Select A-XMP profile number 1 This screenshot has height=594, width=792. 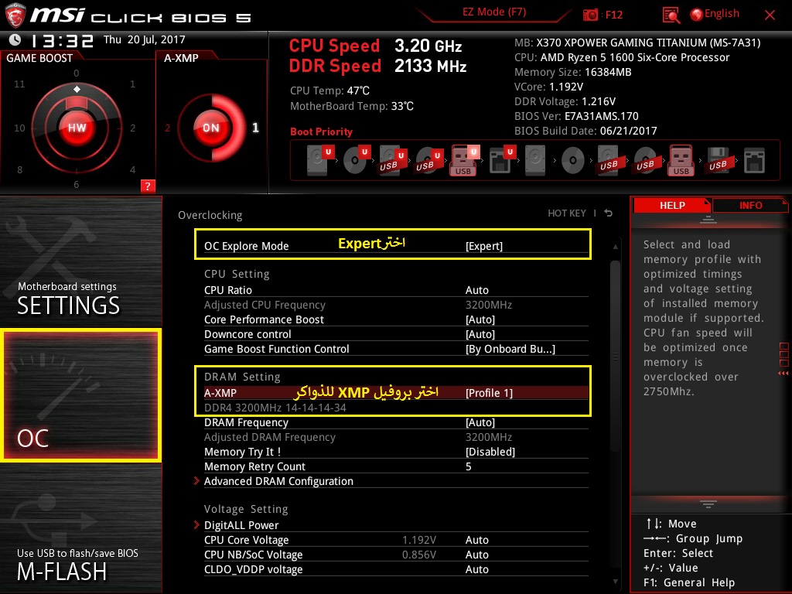(255, 128)
